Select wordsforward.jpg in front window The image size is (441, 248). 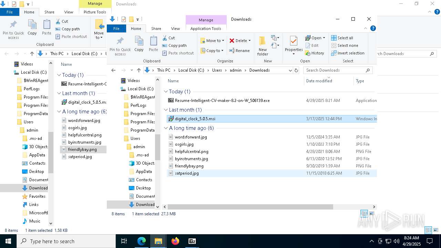[x=191, y=137]
